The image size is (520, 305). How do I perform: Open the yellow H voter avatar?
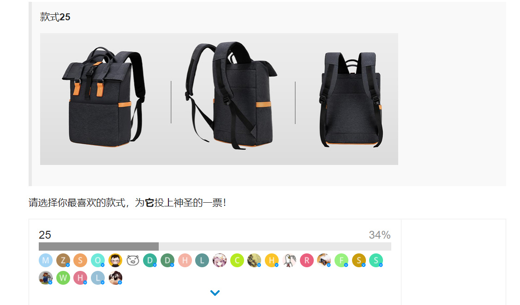[x=272, y=260]
